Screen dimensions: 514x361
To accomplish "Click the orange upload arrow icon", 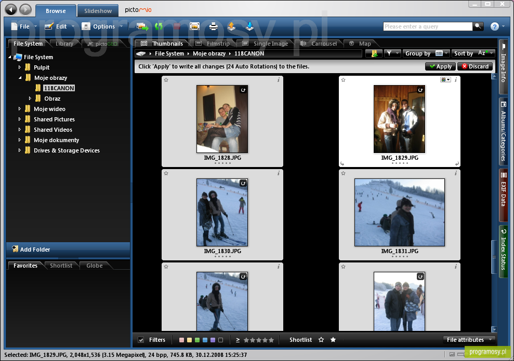I will (x=231, y=26).
